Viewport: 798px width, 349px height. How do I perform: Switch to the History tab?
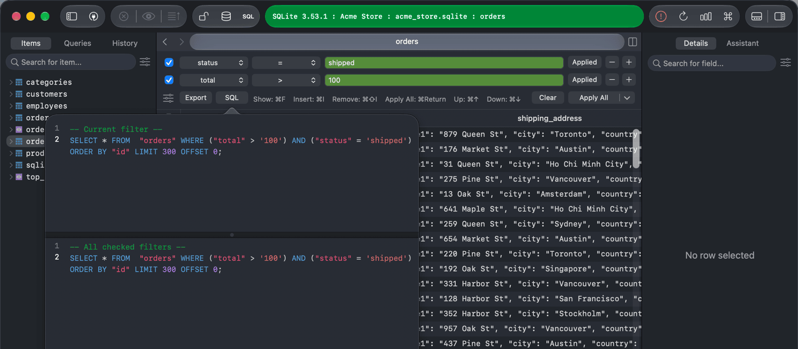pyautogui.click(x=125, y=43)
